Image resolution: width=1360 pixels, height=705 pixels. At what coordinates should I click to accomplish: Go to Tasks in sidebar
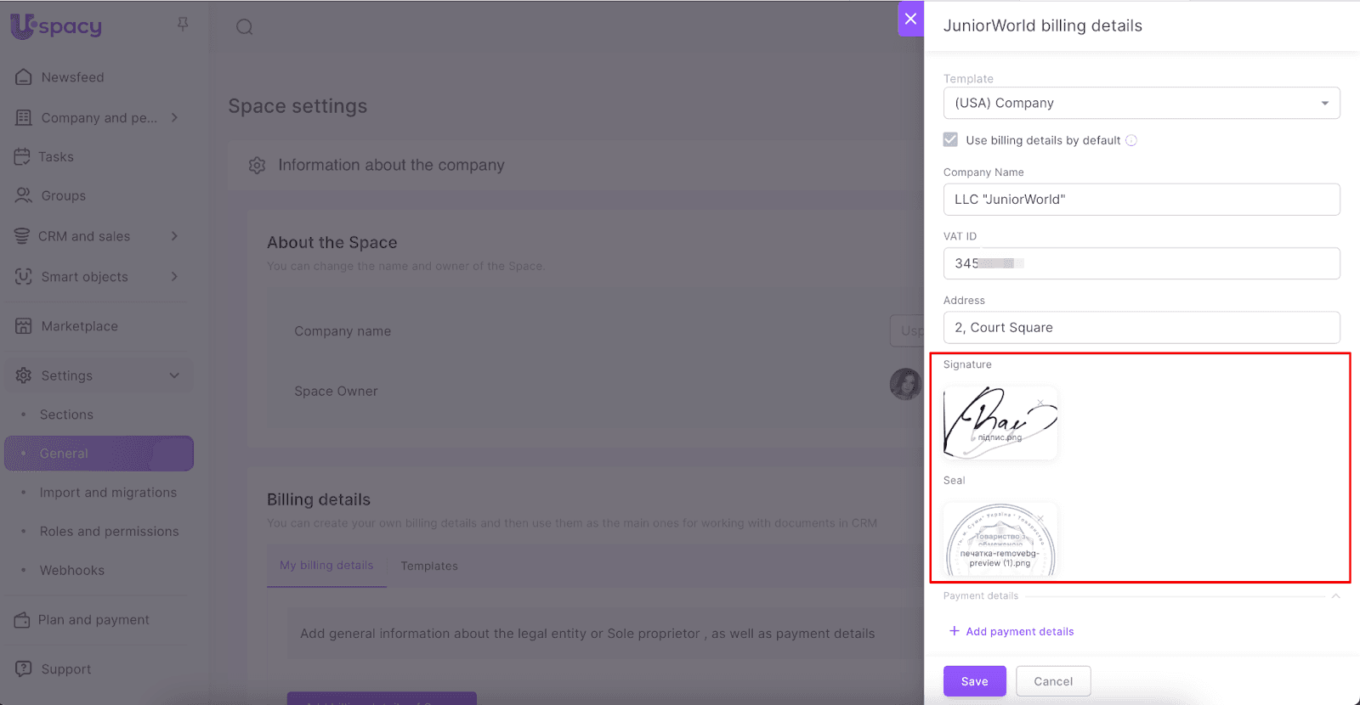(55, 157)
